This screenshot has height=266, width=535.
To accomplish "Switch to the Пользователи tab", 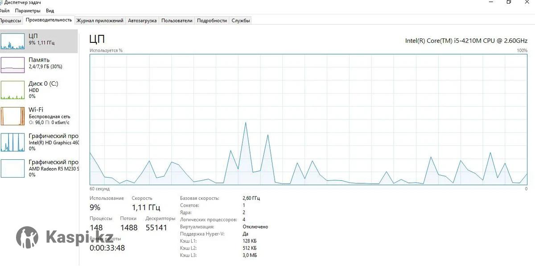I will point(177,21).
